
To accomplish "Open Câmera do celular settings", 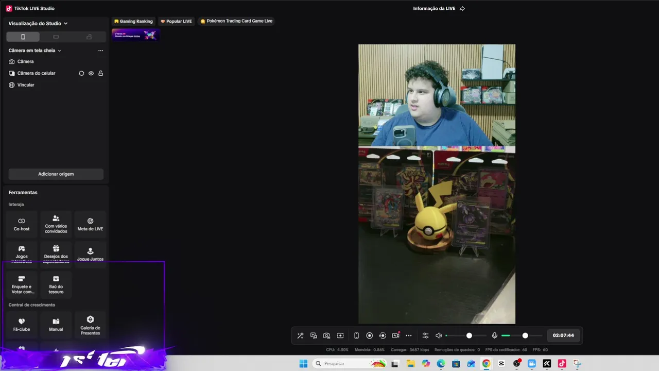I will (x=81, y=73).
